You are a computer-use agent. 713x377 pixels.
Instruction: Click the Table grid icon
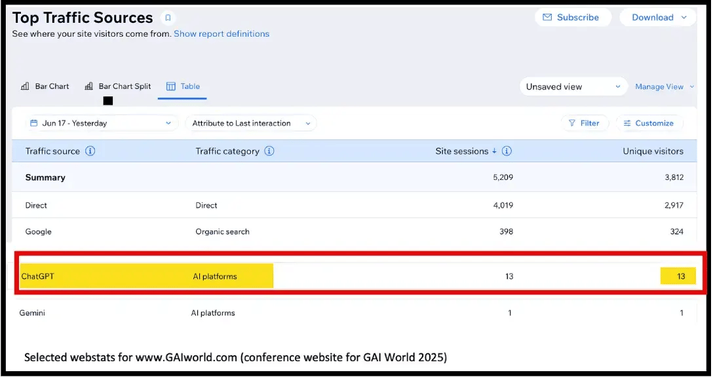tap(172, 86)
